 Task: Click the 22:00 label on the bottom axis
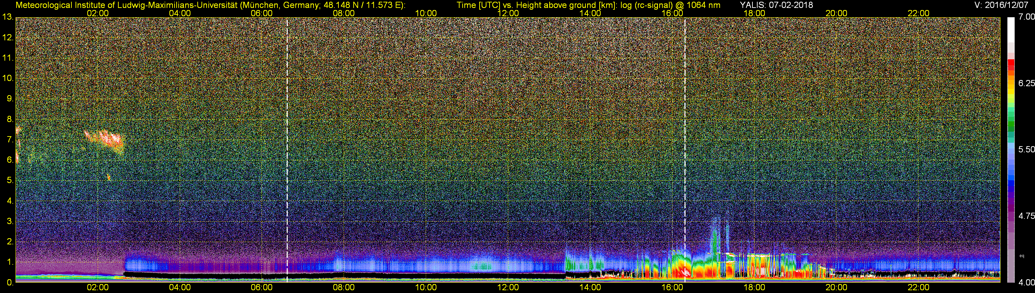click(x=918, y=287)
